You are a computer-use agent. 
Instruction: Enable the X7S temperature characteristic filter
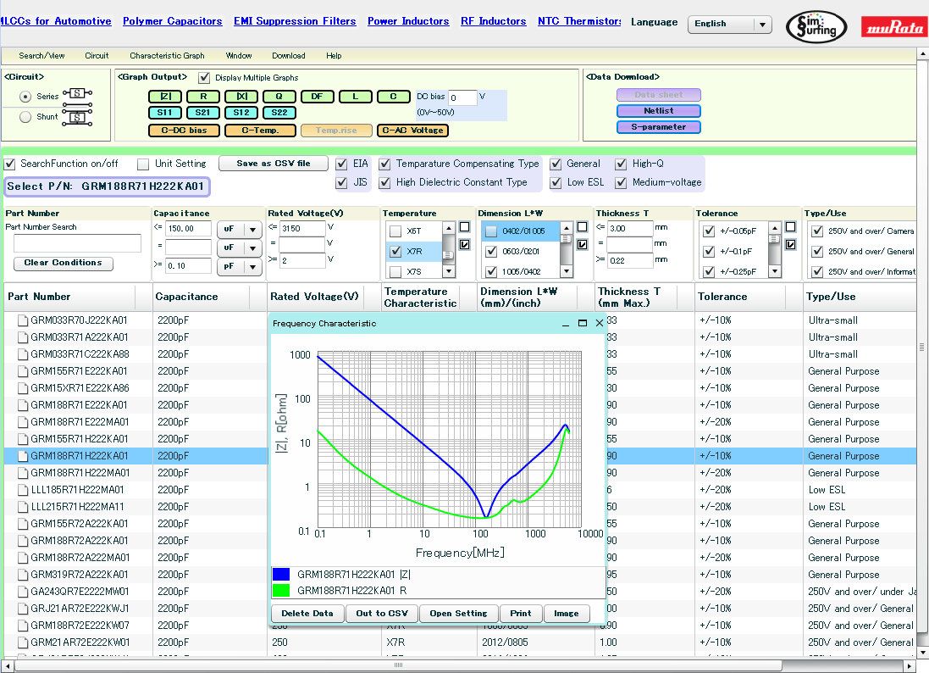pyautogui.click(x=394, y=271)
